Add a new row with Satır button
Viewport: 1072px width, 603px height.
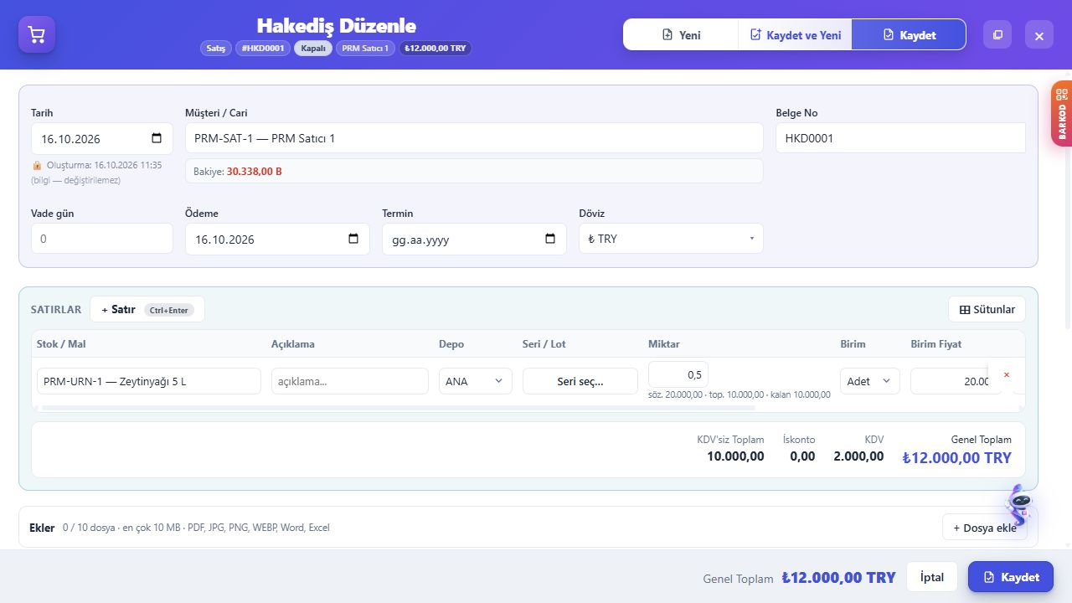point(147,309)
